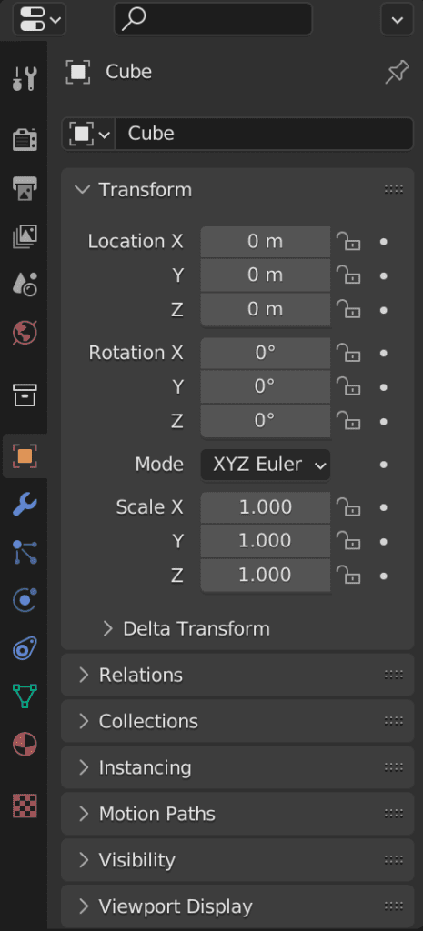Open the Material properties tab
The image size is (423, 931).
point(25,744)
